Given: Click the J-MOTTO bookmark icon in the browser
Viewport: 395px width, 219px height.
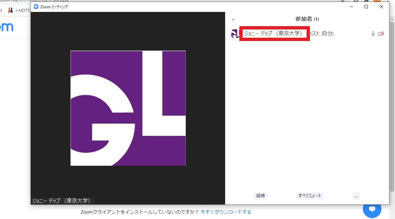Looking at the screenshot, I should click(10, 10).
